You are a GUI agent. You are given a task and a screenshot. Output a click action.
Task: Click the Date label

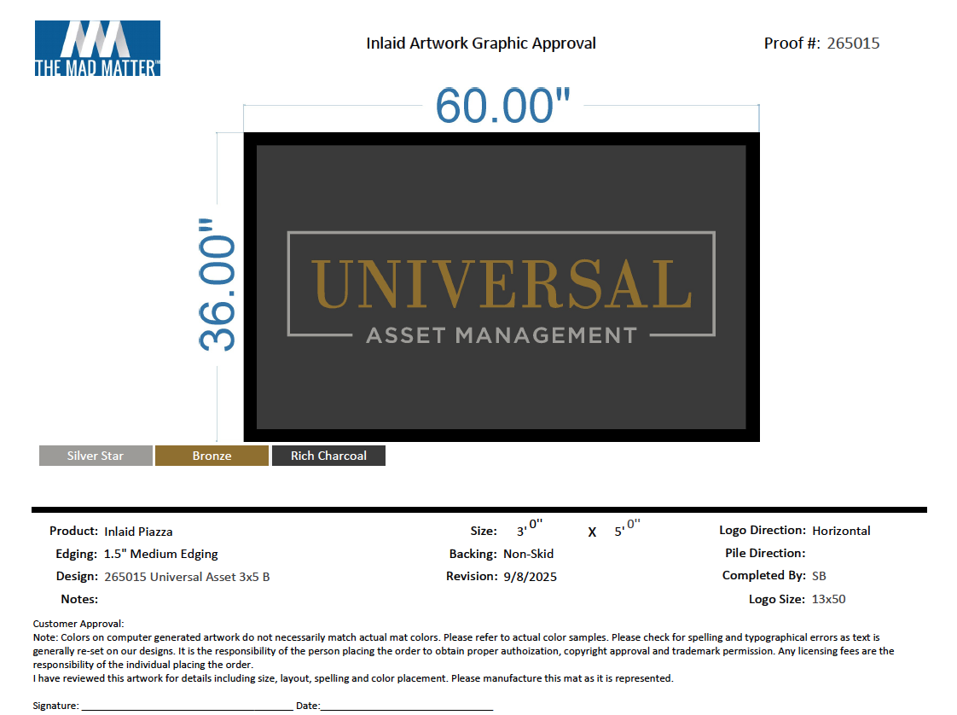[308, 706]
